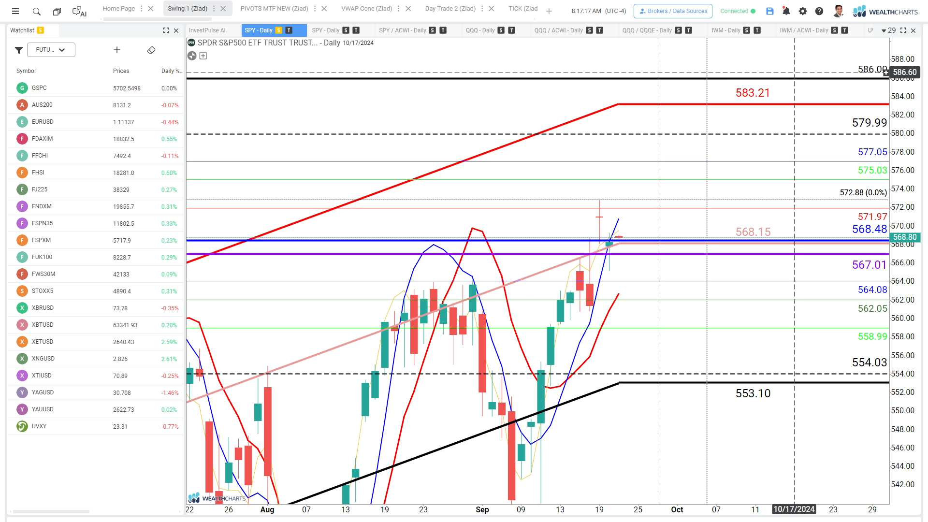
Task: Sort watchlist by Prices column
Action: pos(121,71)
